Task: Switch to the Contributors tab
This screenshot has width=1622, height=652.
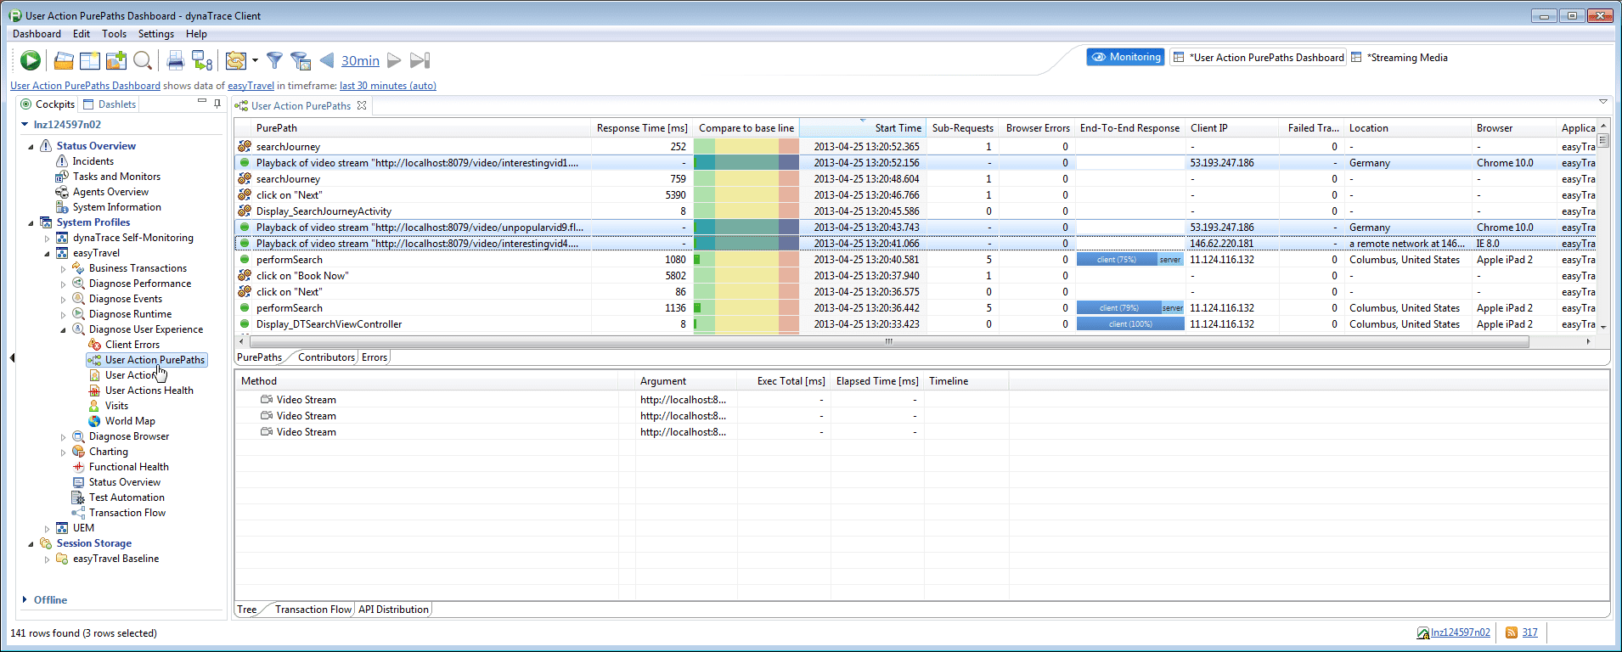Action: [326, 357]
